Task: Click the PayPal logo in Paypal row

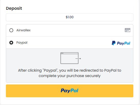Action: click(x=121, y=43)
